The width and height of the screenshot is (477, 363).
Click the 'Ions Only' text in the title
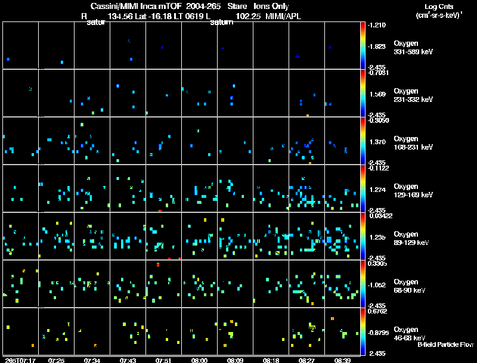271,6
